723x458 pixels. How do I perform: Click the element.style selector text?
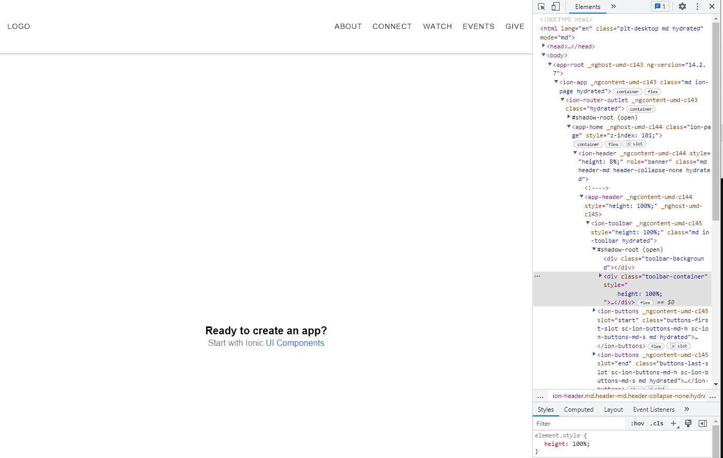[x=557, y=435]
